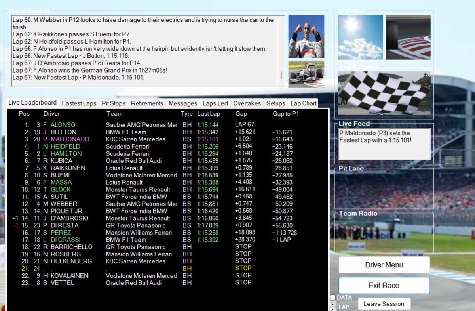Click Maldonado's purple 1:15.101 lap time
This screenshot has width=475, height=311.
click(208, 139)
